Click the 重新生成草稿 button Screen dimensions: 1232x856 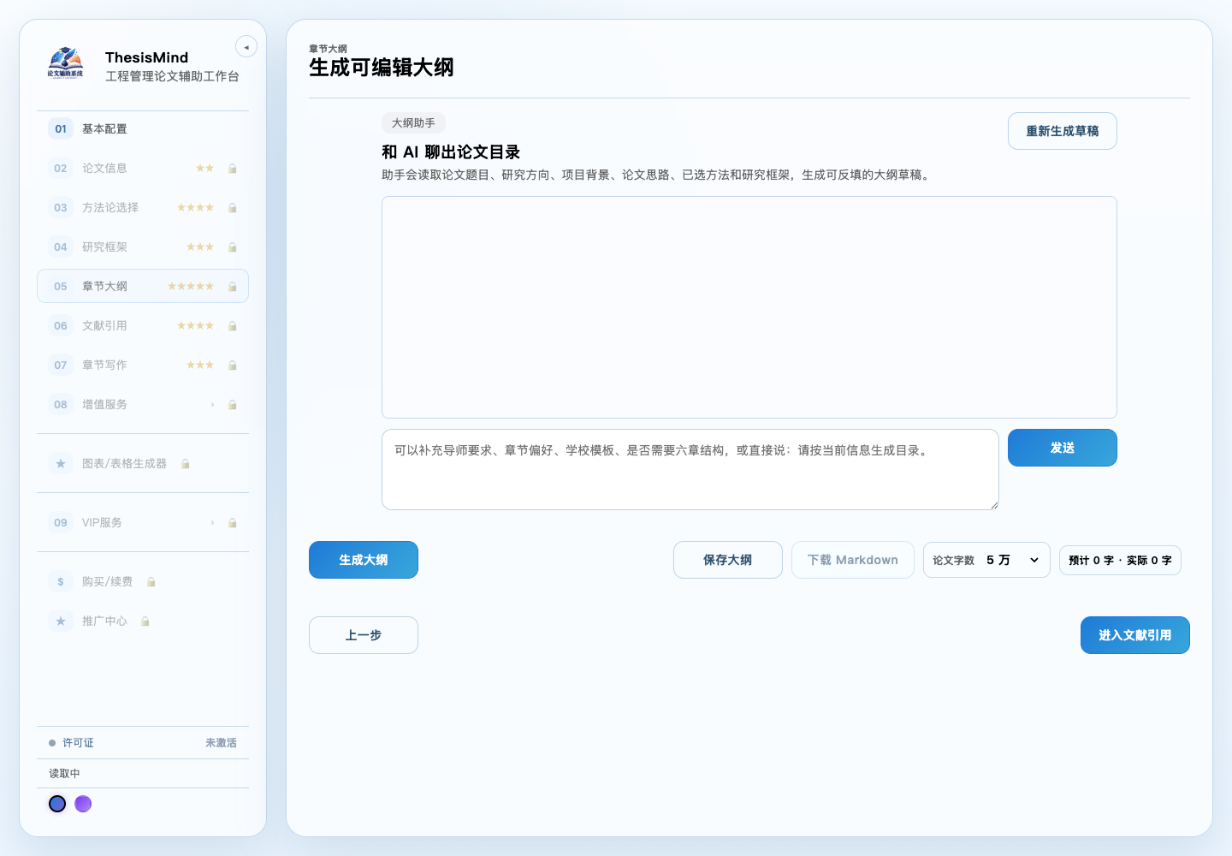click(1063, 131)
